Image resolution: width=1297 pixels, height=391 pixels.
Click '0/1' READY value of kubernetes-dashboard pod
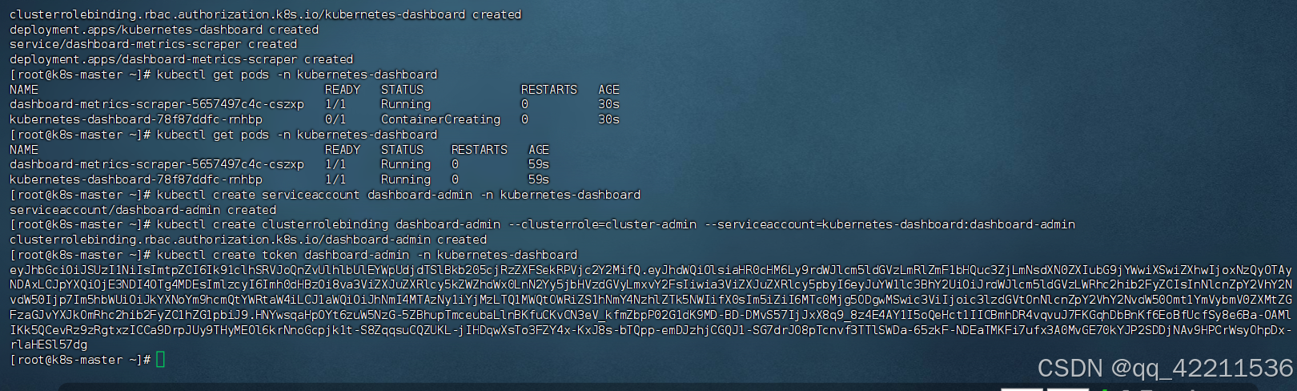[335, 119]
